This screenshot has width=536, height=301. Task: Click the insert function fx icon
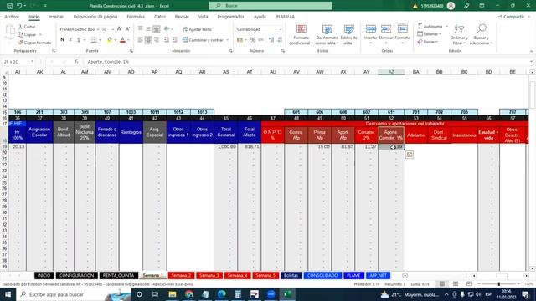click(76, 62)
